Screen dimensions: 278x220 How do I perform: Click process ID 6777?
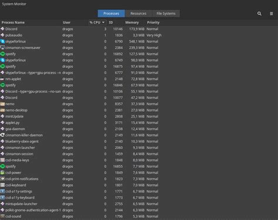[118, 73]
